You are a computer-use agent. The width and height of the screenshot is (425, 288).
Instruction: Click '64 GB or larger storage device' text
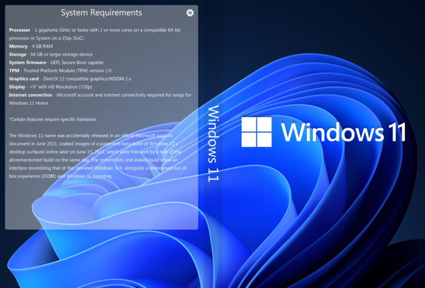click(61, 54)
